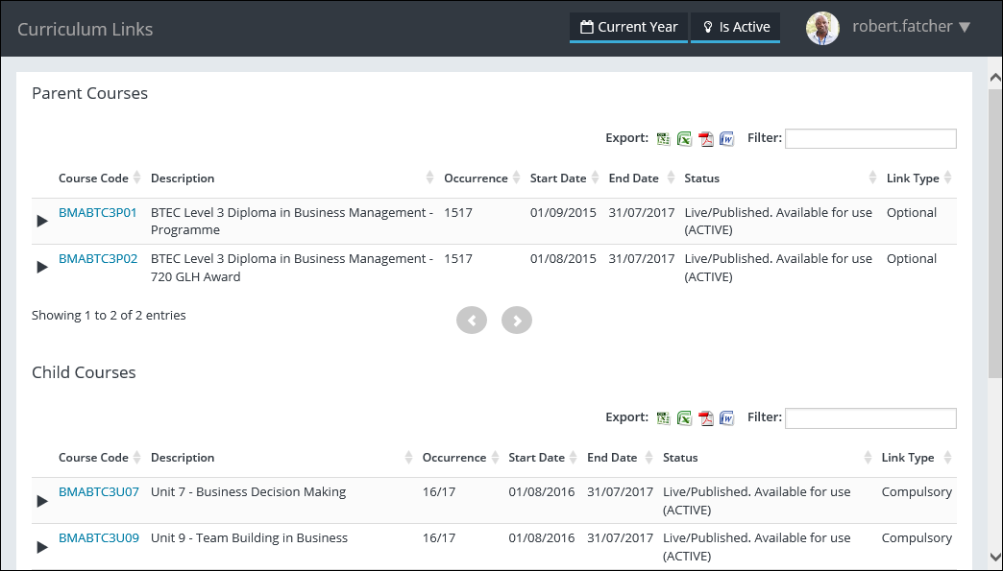Expand the BMABTC3P01 parent course row
Image resolution: width=1003 pixels, height=571 pixels.
tap(42, 221)
